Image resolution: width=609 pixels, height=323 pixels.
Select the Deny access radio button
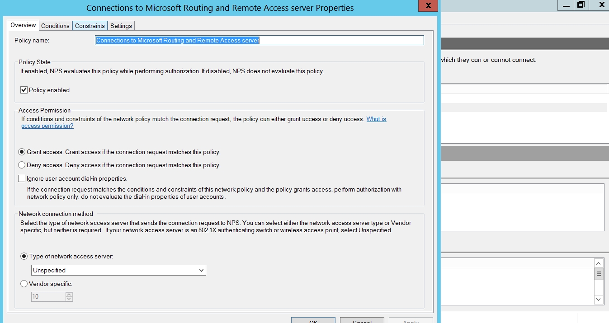(22, 165)
